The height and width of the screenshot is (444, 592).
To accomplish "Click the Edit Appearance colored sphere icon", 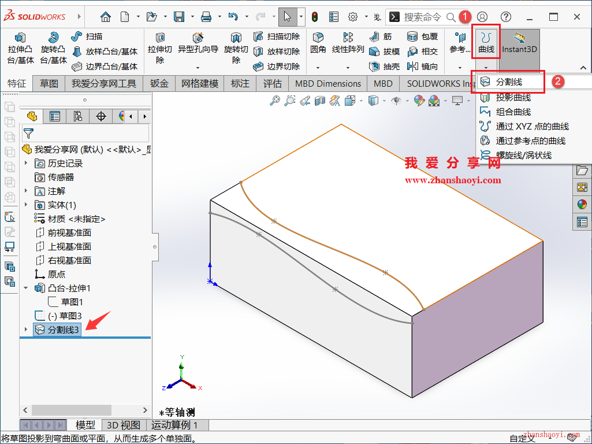I will [x=419, y=101].
